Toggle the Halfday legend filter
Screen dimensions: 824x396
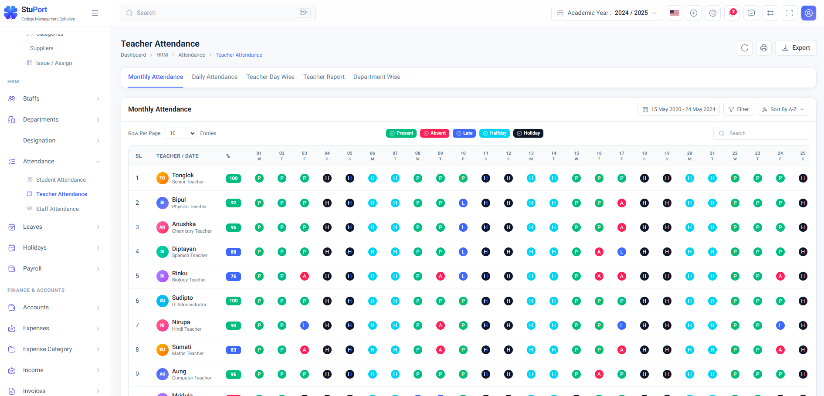(x=495, y=133)
